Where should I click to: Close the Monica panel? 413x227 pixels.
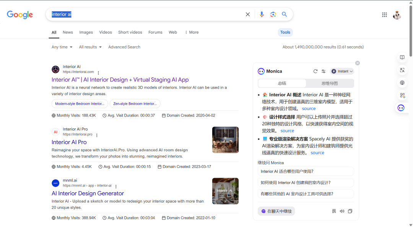point(358,63)
